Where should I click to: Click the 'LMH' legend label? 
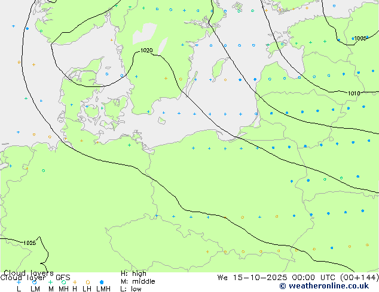click(103, 289)
